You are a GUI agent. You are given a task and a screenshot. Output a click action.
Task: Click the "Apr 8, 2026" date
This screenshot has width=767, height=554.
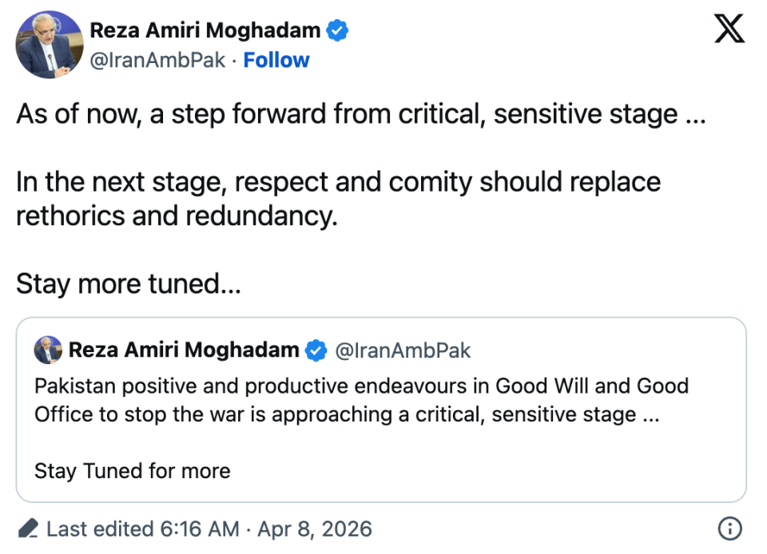tap(313, 528)
